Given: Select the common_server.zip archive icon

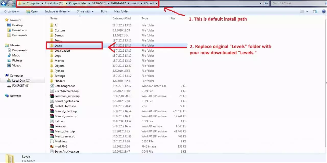Looking at the screenshot, I should point(52,96).
